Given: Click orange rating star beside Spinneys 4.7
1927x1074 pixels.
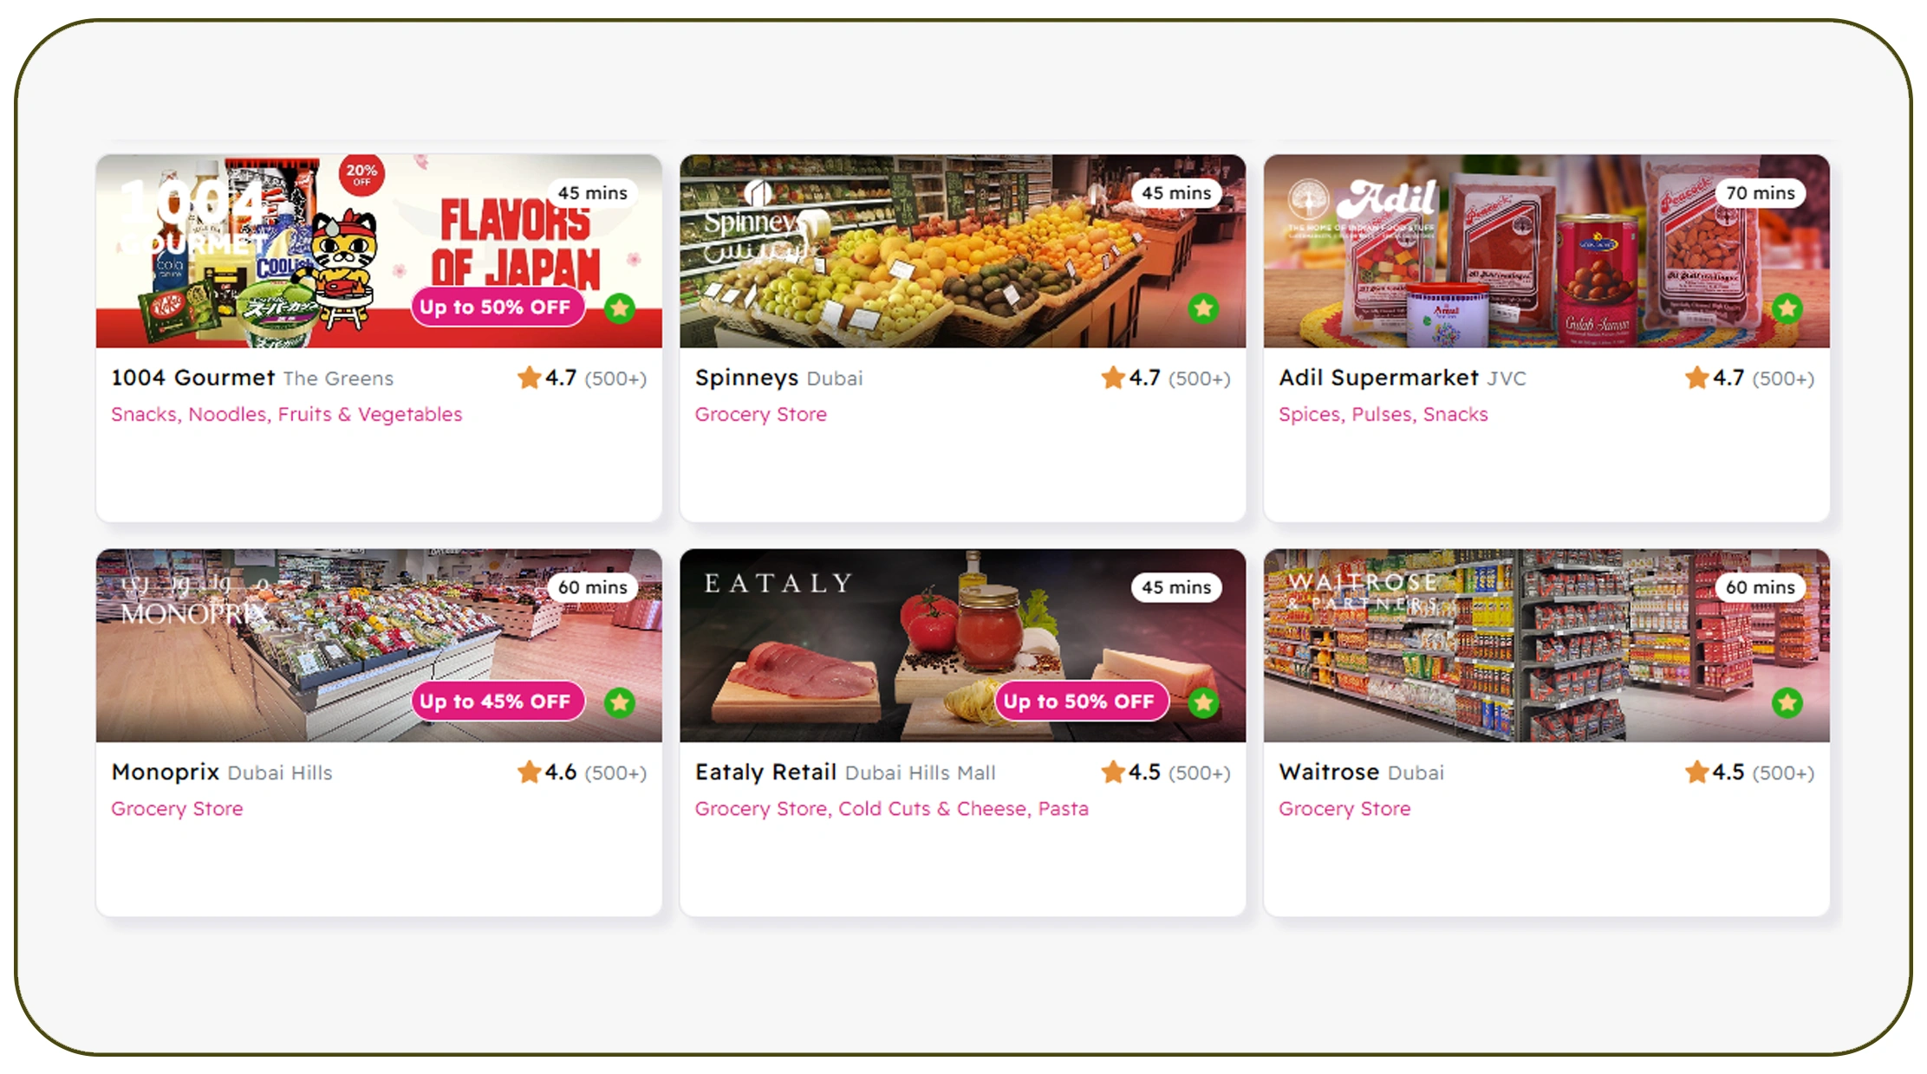Looking at the screenshot, I should click(x=1113, y=378).
